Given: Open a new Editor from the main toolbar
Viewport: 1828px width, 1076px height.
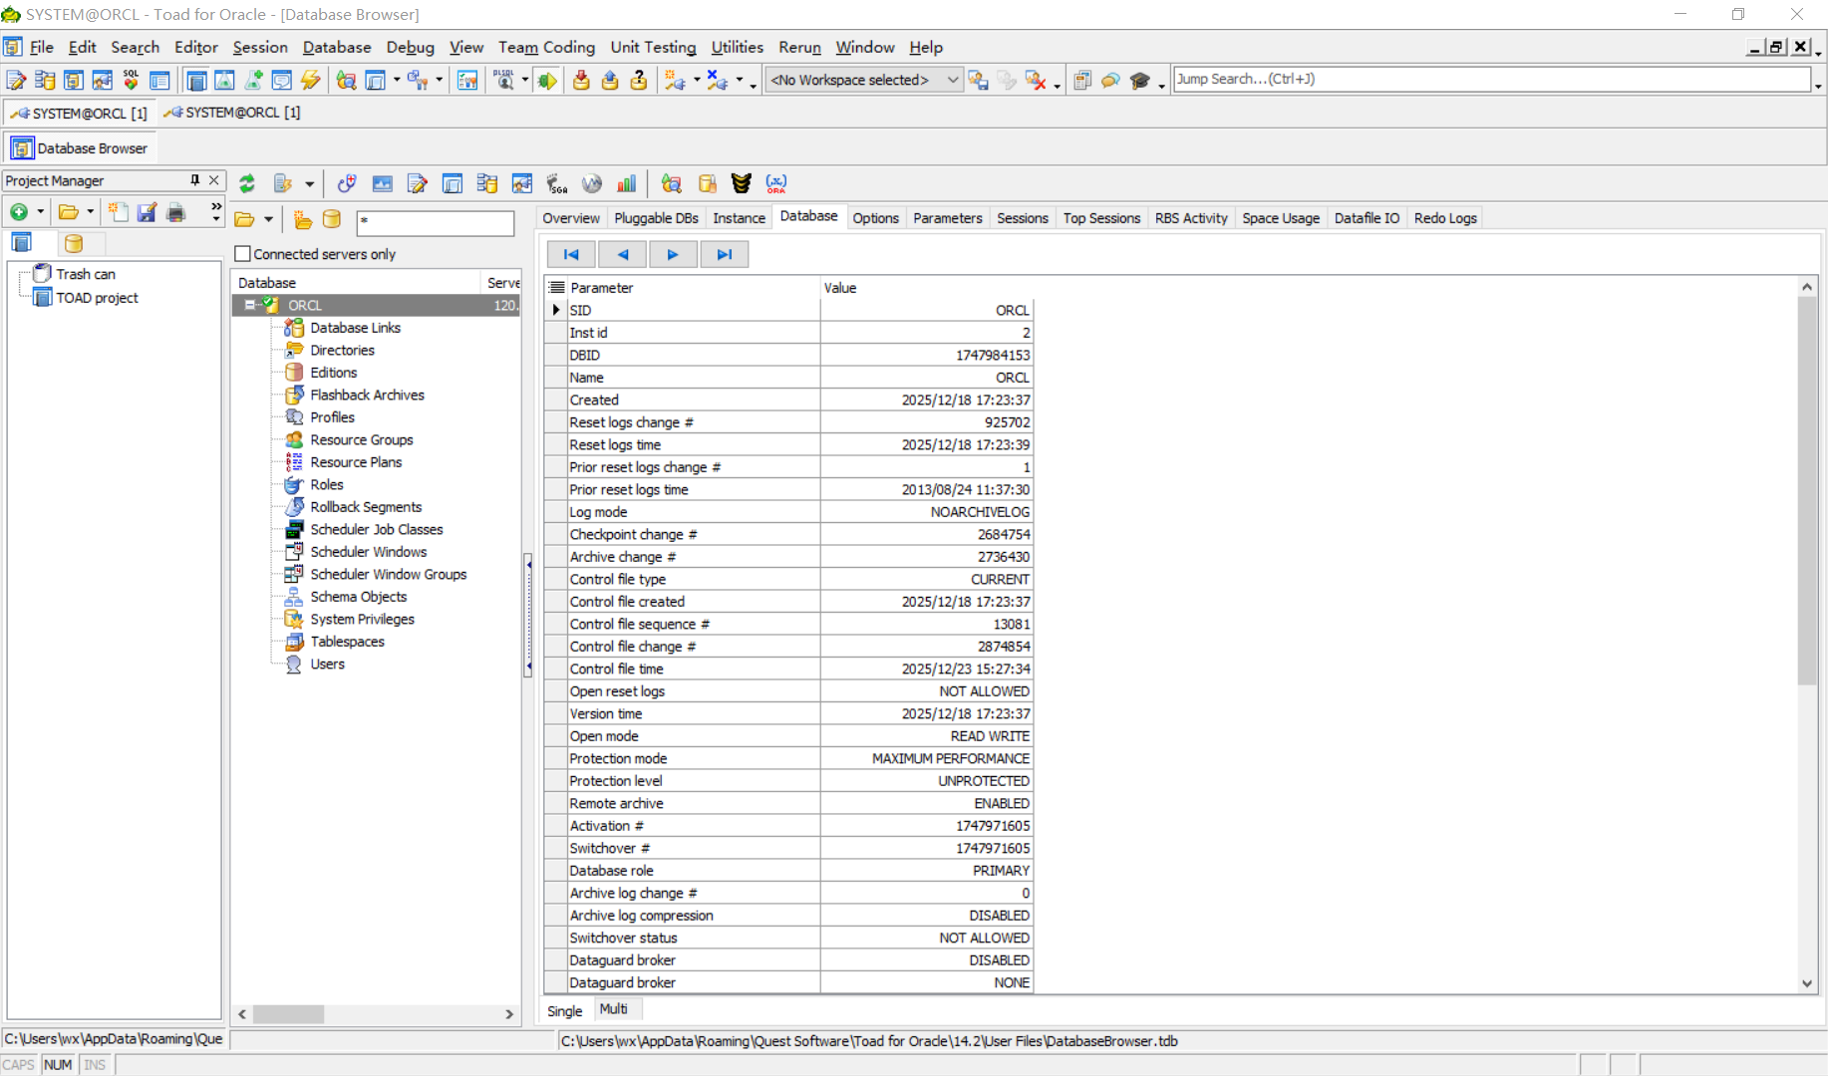Looking at the screenshot, I should coord(16,81).
